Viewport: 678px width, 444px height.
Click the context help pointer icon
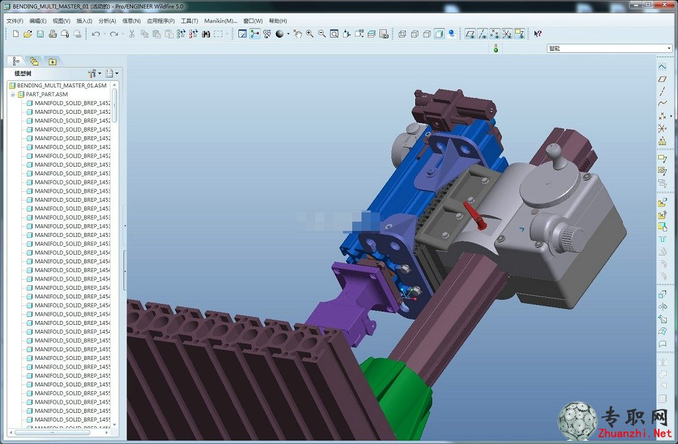click(x=538, y=34)
